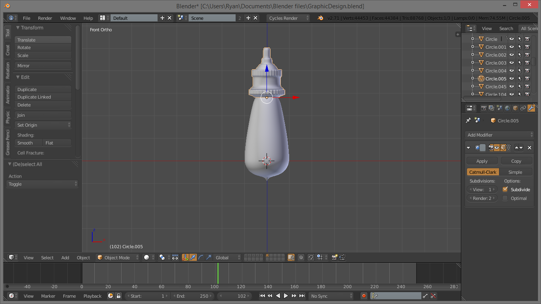Toggle selectability of Circle.003
The width and height of the screenshot is (541, 304).
point(519,63)
